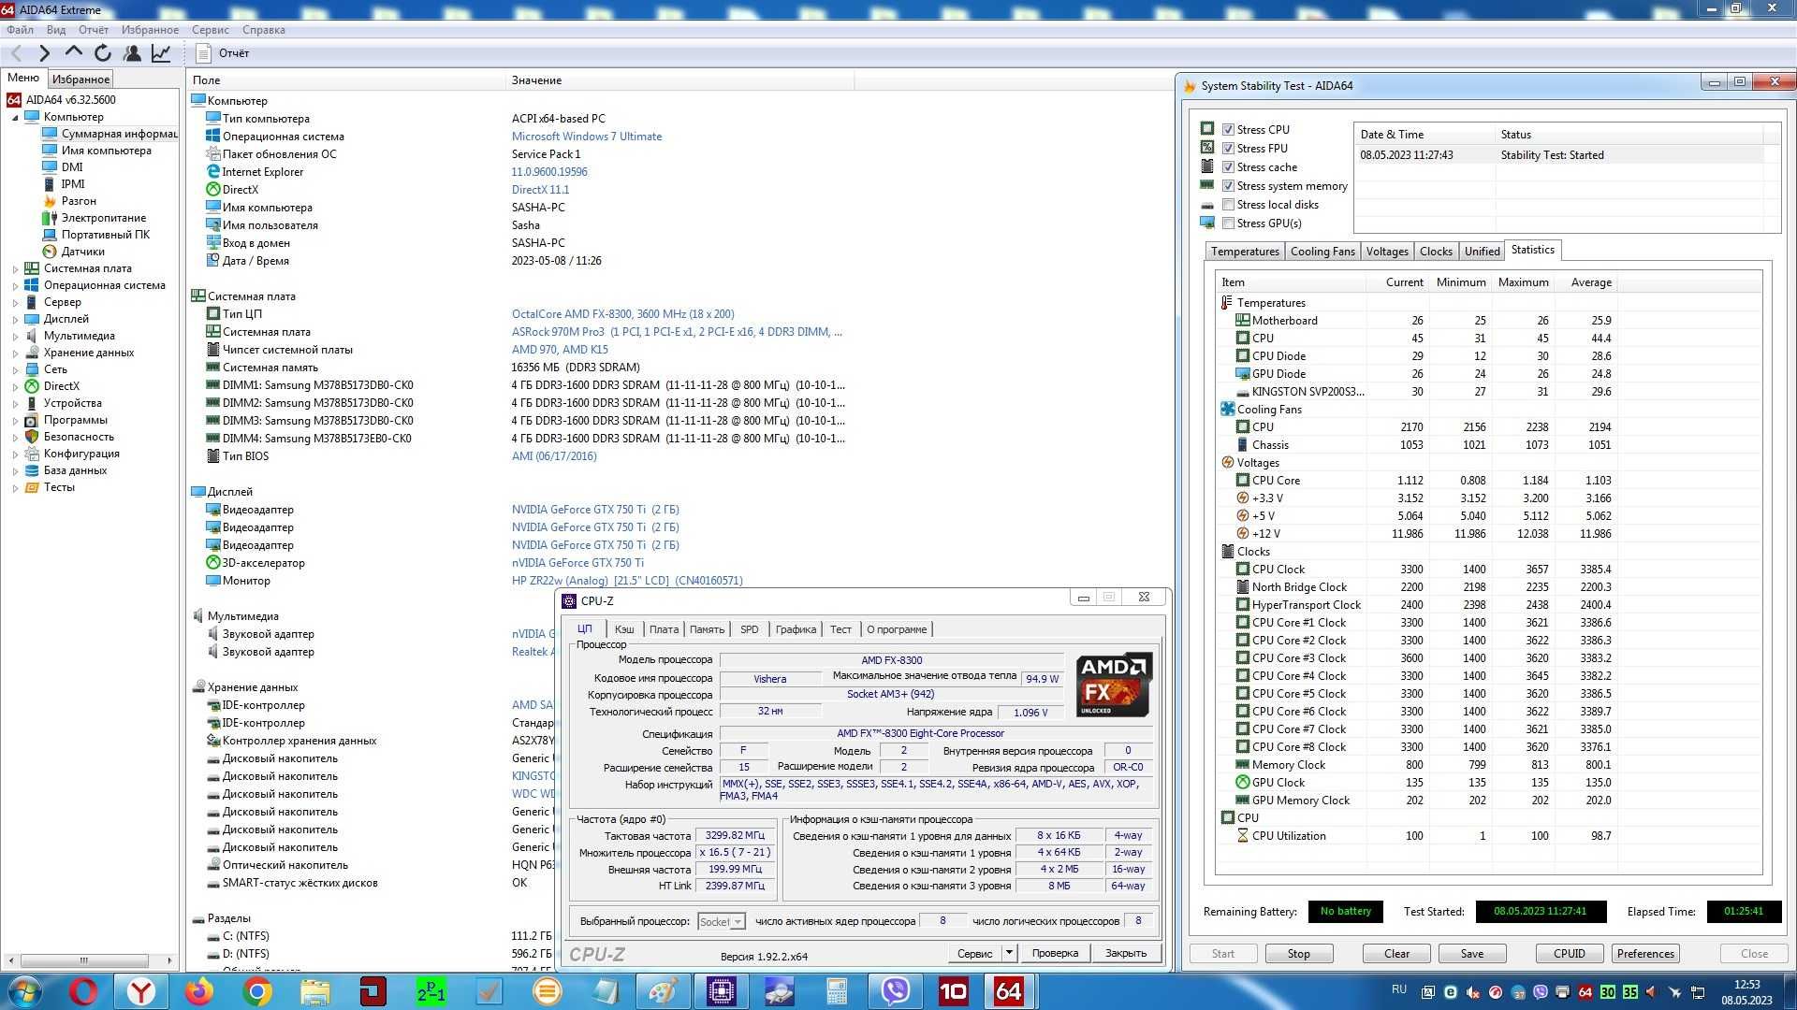The image size is (1797, 1010).
Task: Expand the Мультимедиа tree node
Action: (x=15, y=336)
